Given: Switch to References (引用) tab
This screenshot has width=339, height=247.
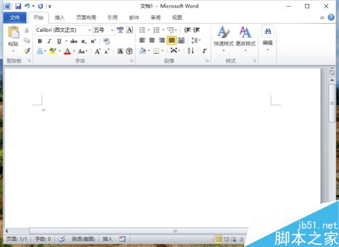Looking at the screenshot, I should tap(113, 18).
